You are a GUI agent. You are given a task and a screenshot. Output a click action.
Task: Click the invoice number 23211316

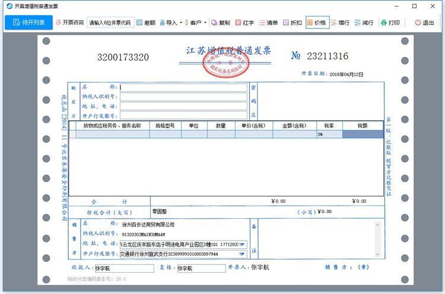pyautogui.click(x=328, y=56)
